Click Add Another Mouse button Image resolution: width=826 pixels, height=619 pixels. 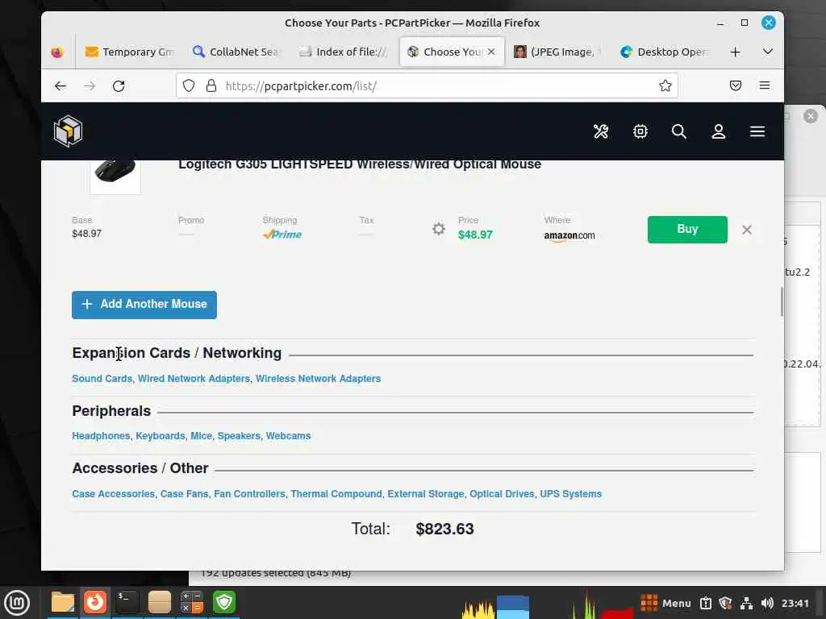[144, 305]
